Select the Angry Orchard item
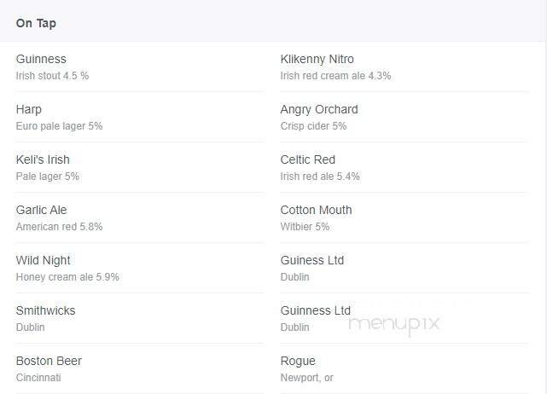Screen dimensions: 547x394 [x=318, y=109]
